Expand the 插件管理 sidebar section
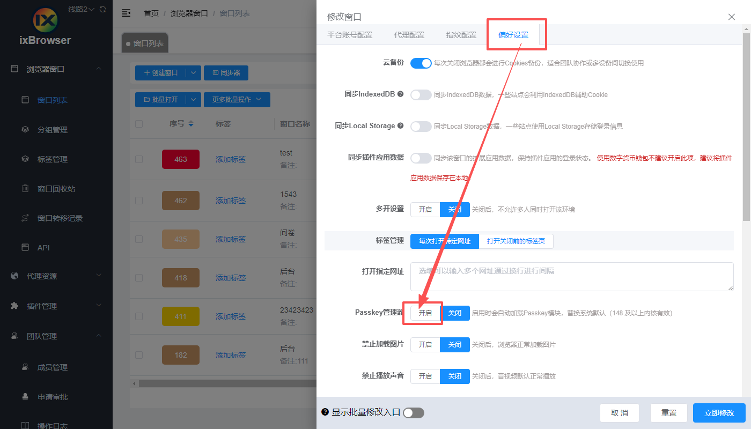This screenshot has height=429, width=751. pos(99,306)
